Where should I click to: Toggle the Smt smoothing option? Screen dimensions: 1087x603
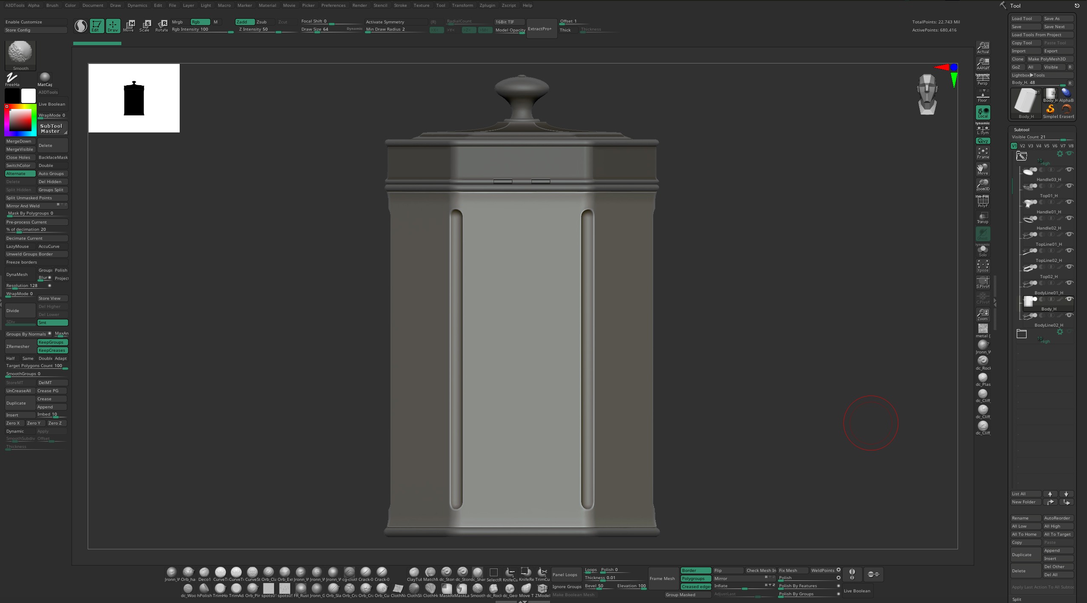[52, 323]
